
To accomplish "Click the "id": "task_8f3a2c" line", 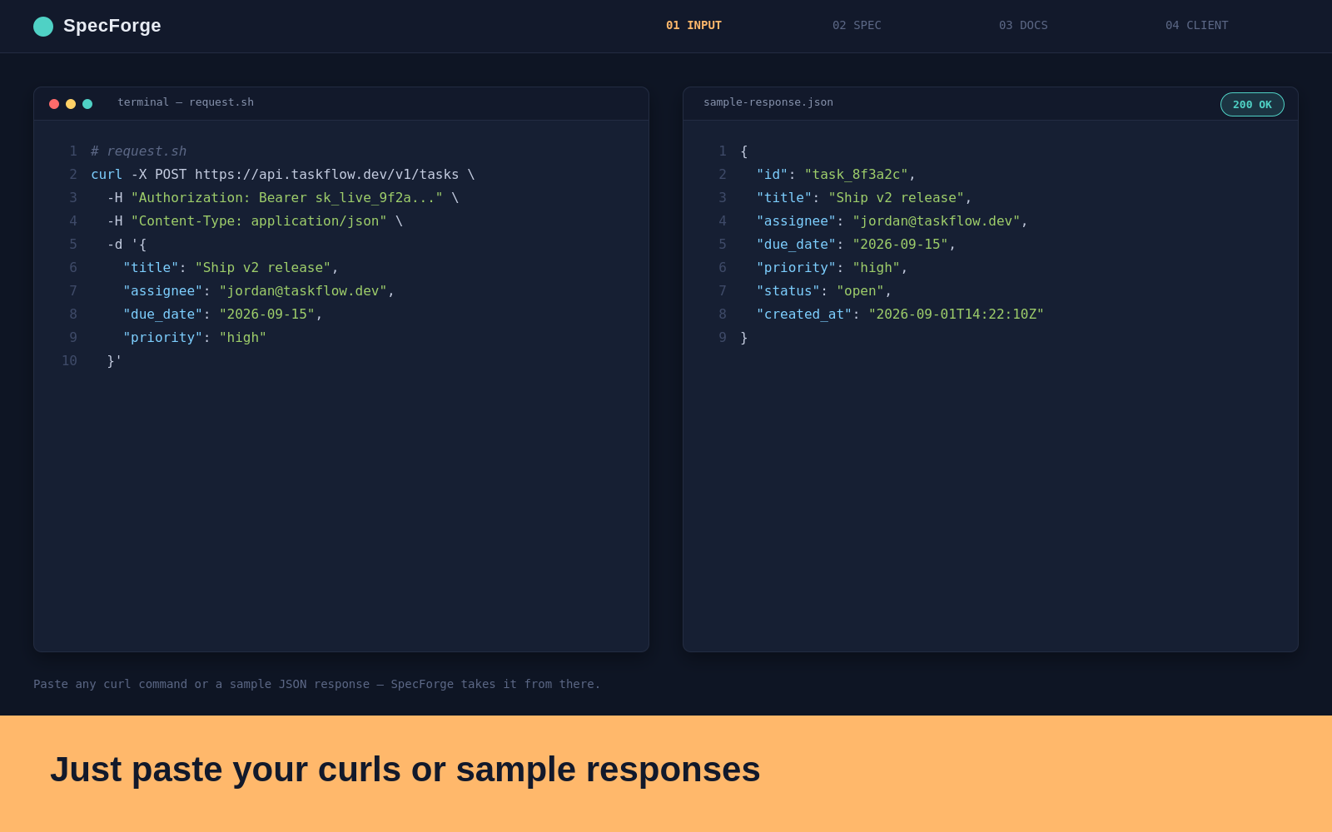I will pos(836,175).
